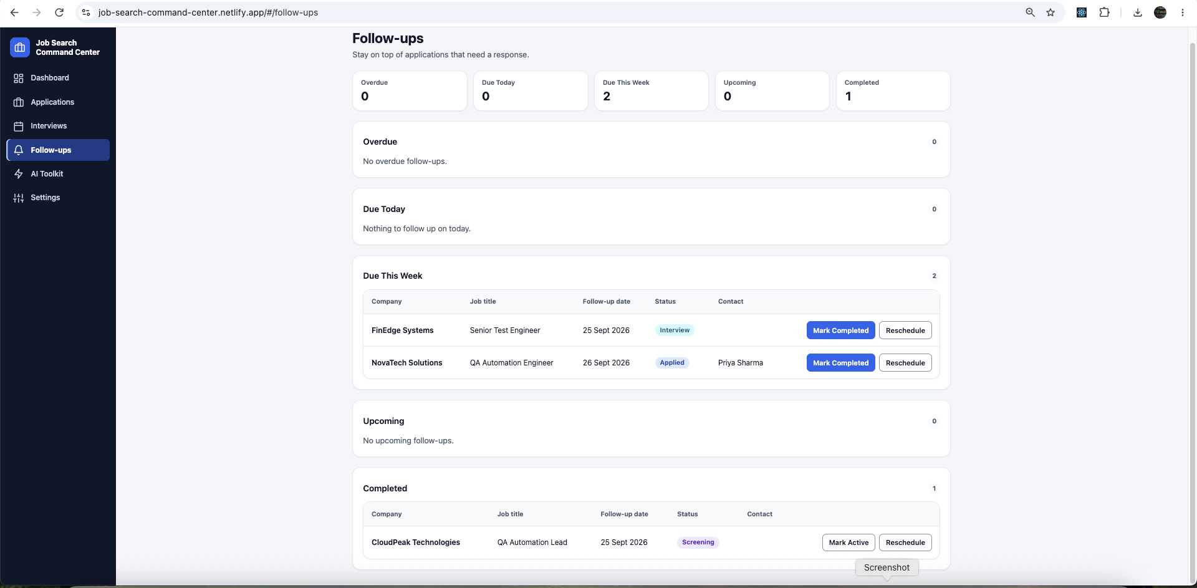Open the browser profile avatar
The width and height of the screenshot is (1197, 588).
[x=1160, y=12]
